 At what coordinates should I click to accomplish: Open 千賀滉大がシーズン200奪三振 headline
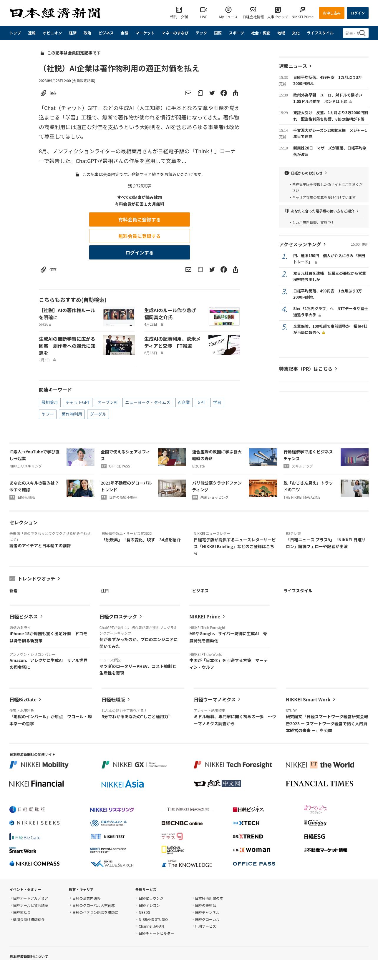[x=330, y=133]
